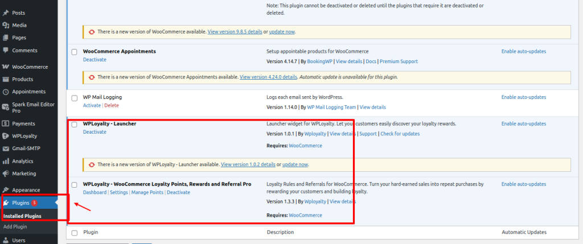Toggle the select-all checkbox in table footer
583x244 pixels.
coord(75,233)
